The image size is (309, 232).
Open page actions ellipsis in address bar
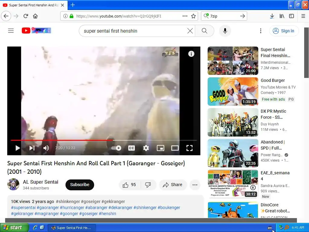pos(185,16)
